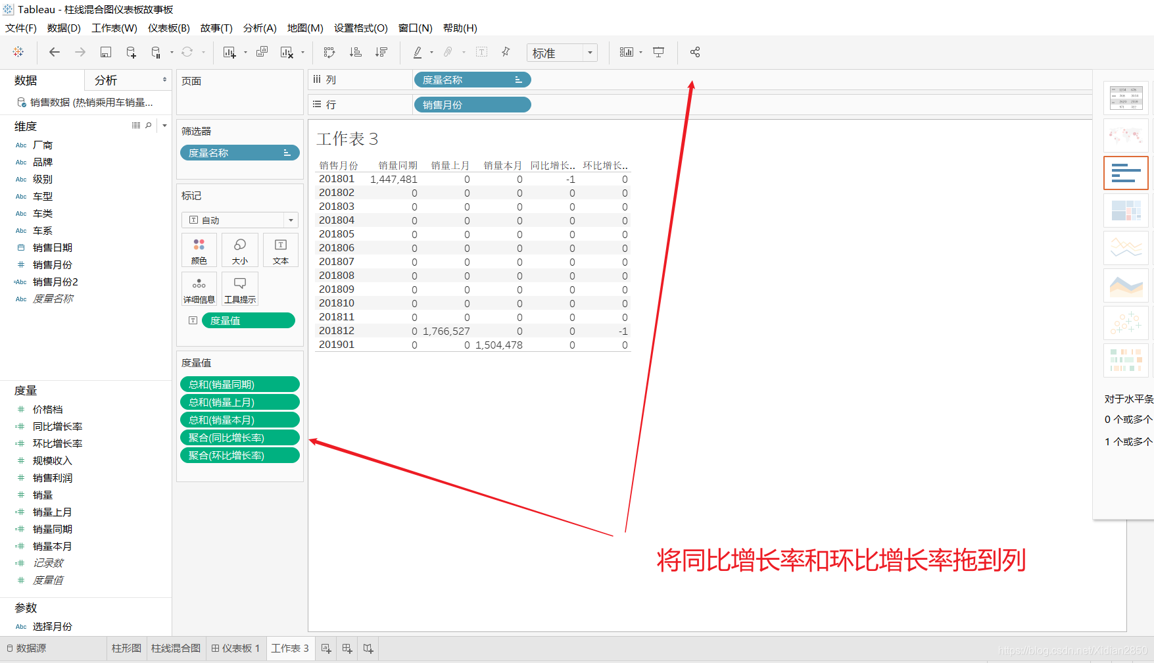Click the 度量名称 filter pill
Image resolution: width=1154 pixels, height=663 pixels.
click(x=240, y=153)
